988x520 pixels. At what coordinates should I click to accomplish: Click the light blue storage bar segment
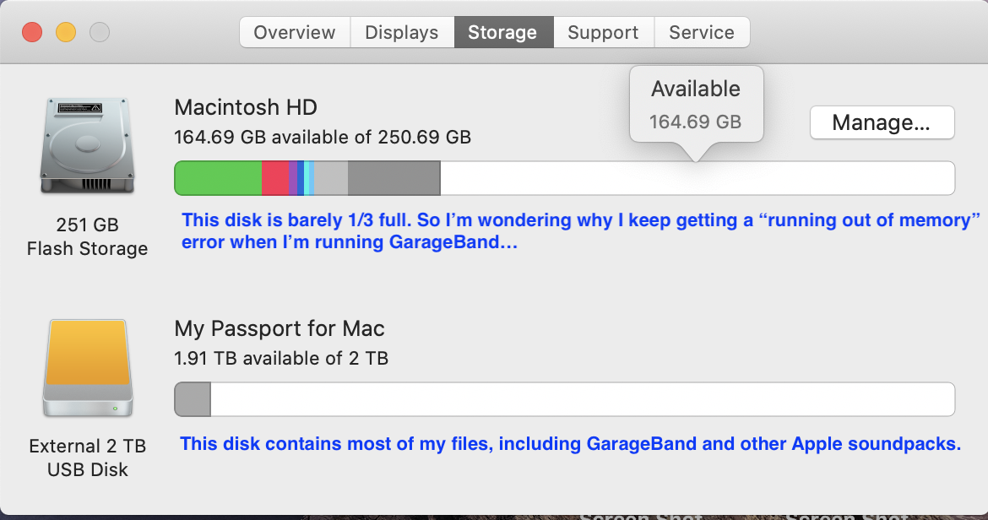(311, 178)
